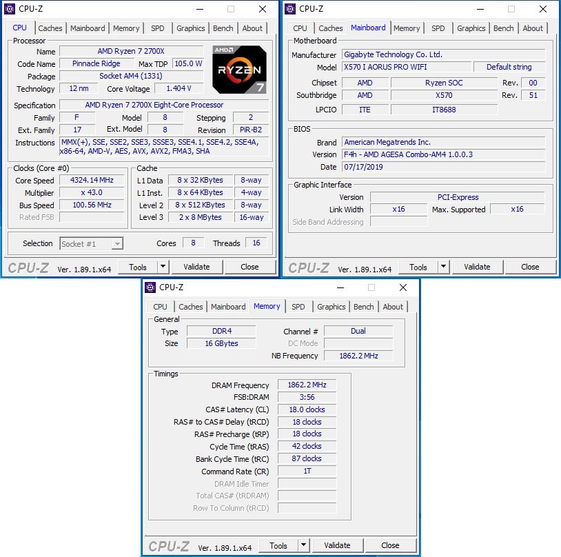Viewport: 561px width, 557px height.
Task: Click the 'X570 I AORUS PRO WIFI' model field
Action: click(x=407, y=67)
